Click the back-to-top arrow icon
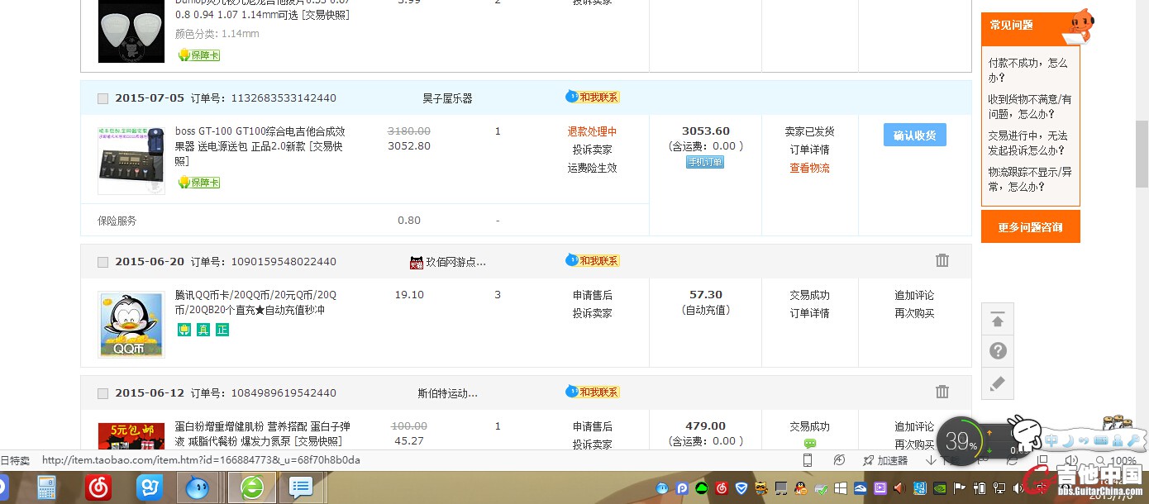The image size is (1149, 504). point(998,320)
